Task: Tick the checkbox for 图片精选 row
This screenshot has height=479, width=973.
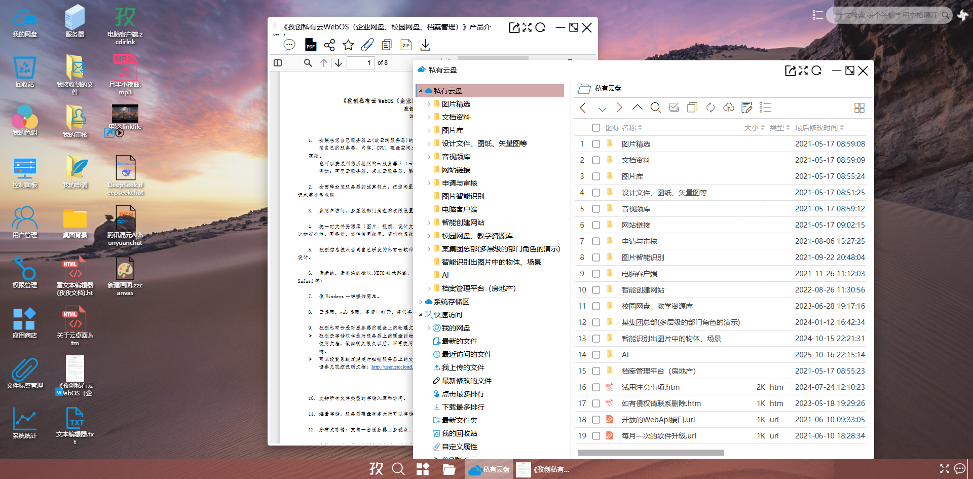Action: (x=596, y=143)
